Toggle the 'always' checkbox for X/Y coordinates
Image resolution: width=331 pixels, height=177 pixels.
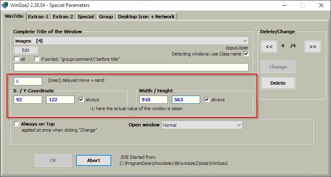tap(81, 99)
